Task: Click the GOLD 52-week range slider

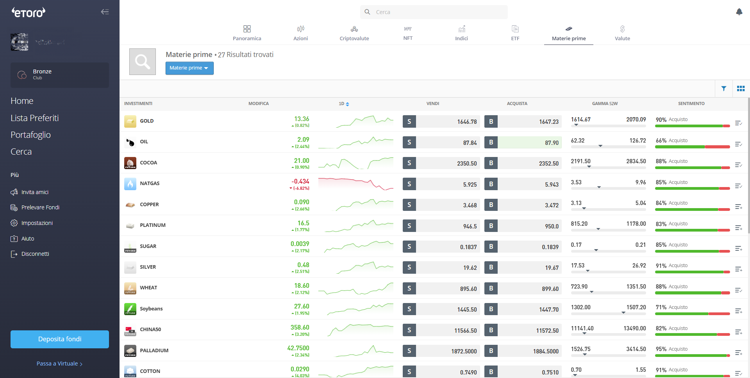Action: click(x=608, y=125)
